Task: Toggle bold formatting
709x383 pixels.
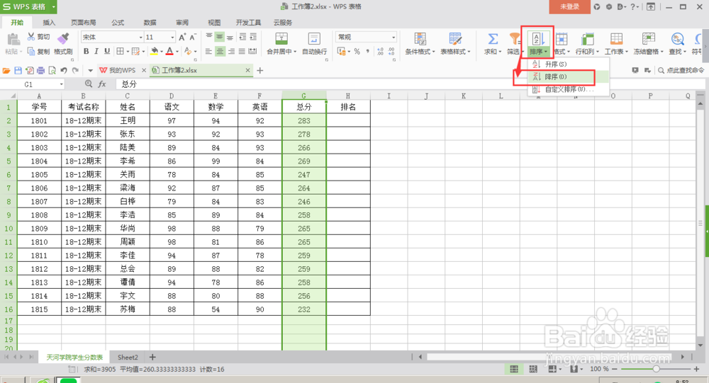Action: [86, 52]
